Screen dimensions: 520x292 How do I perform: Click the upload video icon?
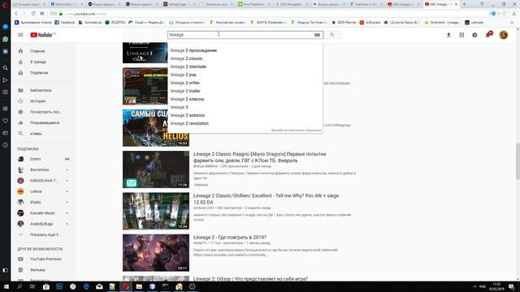coord(448,35)
